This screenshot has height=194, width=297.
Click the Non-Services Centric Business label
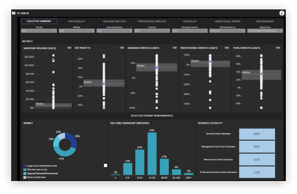218,160
